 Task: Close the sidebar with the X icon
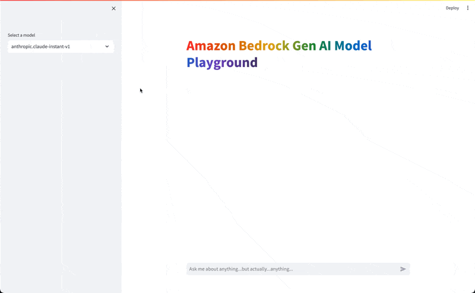point(113,8)
